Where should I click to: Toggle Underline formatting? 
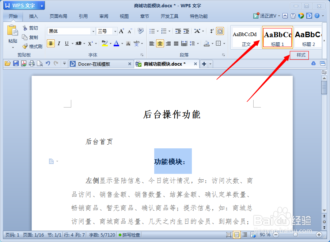(67, 43)
